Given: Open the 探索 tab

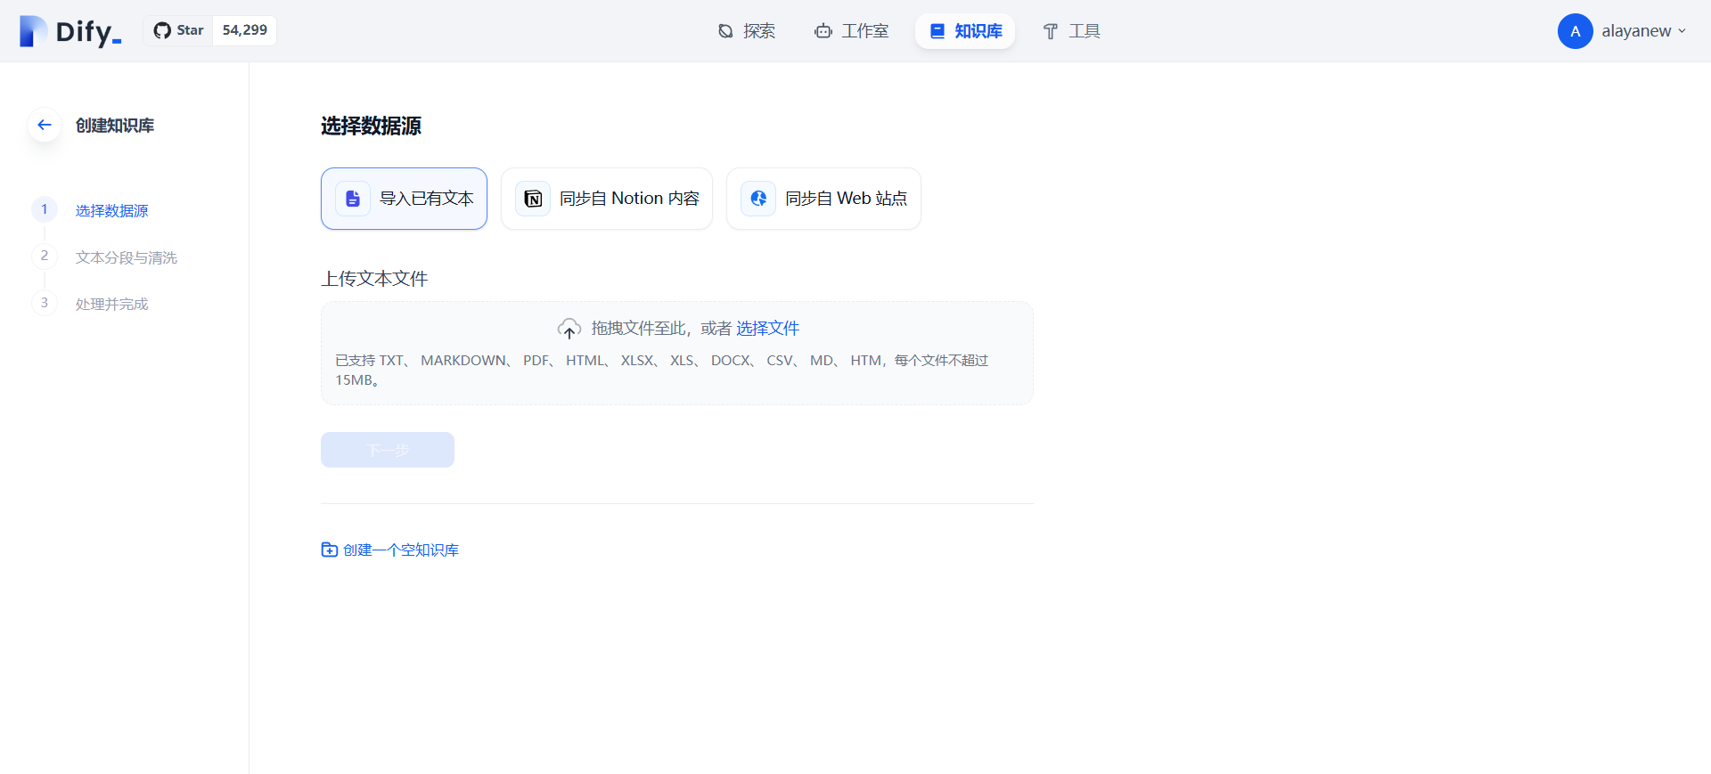Looking at the screenshot, I should tap(747, 31).
